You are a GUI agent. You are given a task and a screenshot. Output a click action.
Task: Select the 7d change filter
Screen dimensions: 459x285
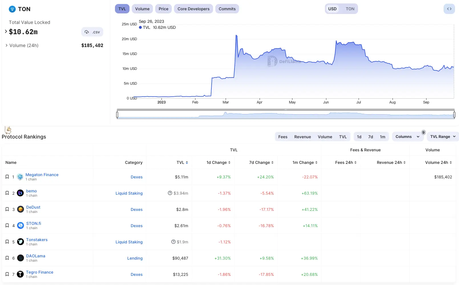point(370,137)
